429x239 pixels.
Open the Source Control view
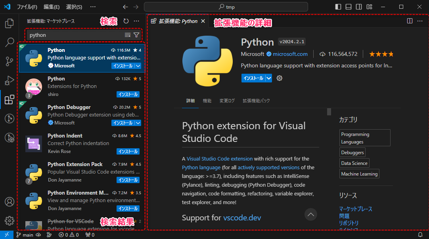[x=9, y=61]
